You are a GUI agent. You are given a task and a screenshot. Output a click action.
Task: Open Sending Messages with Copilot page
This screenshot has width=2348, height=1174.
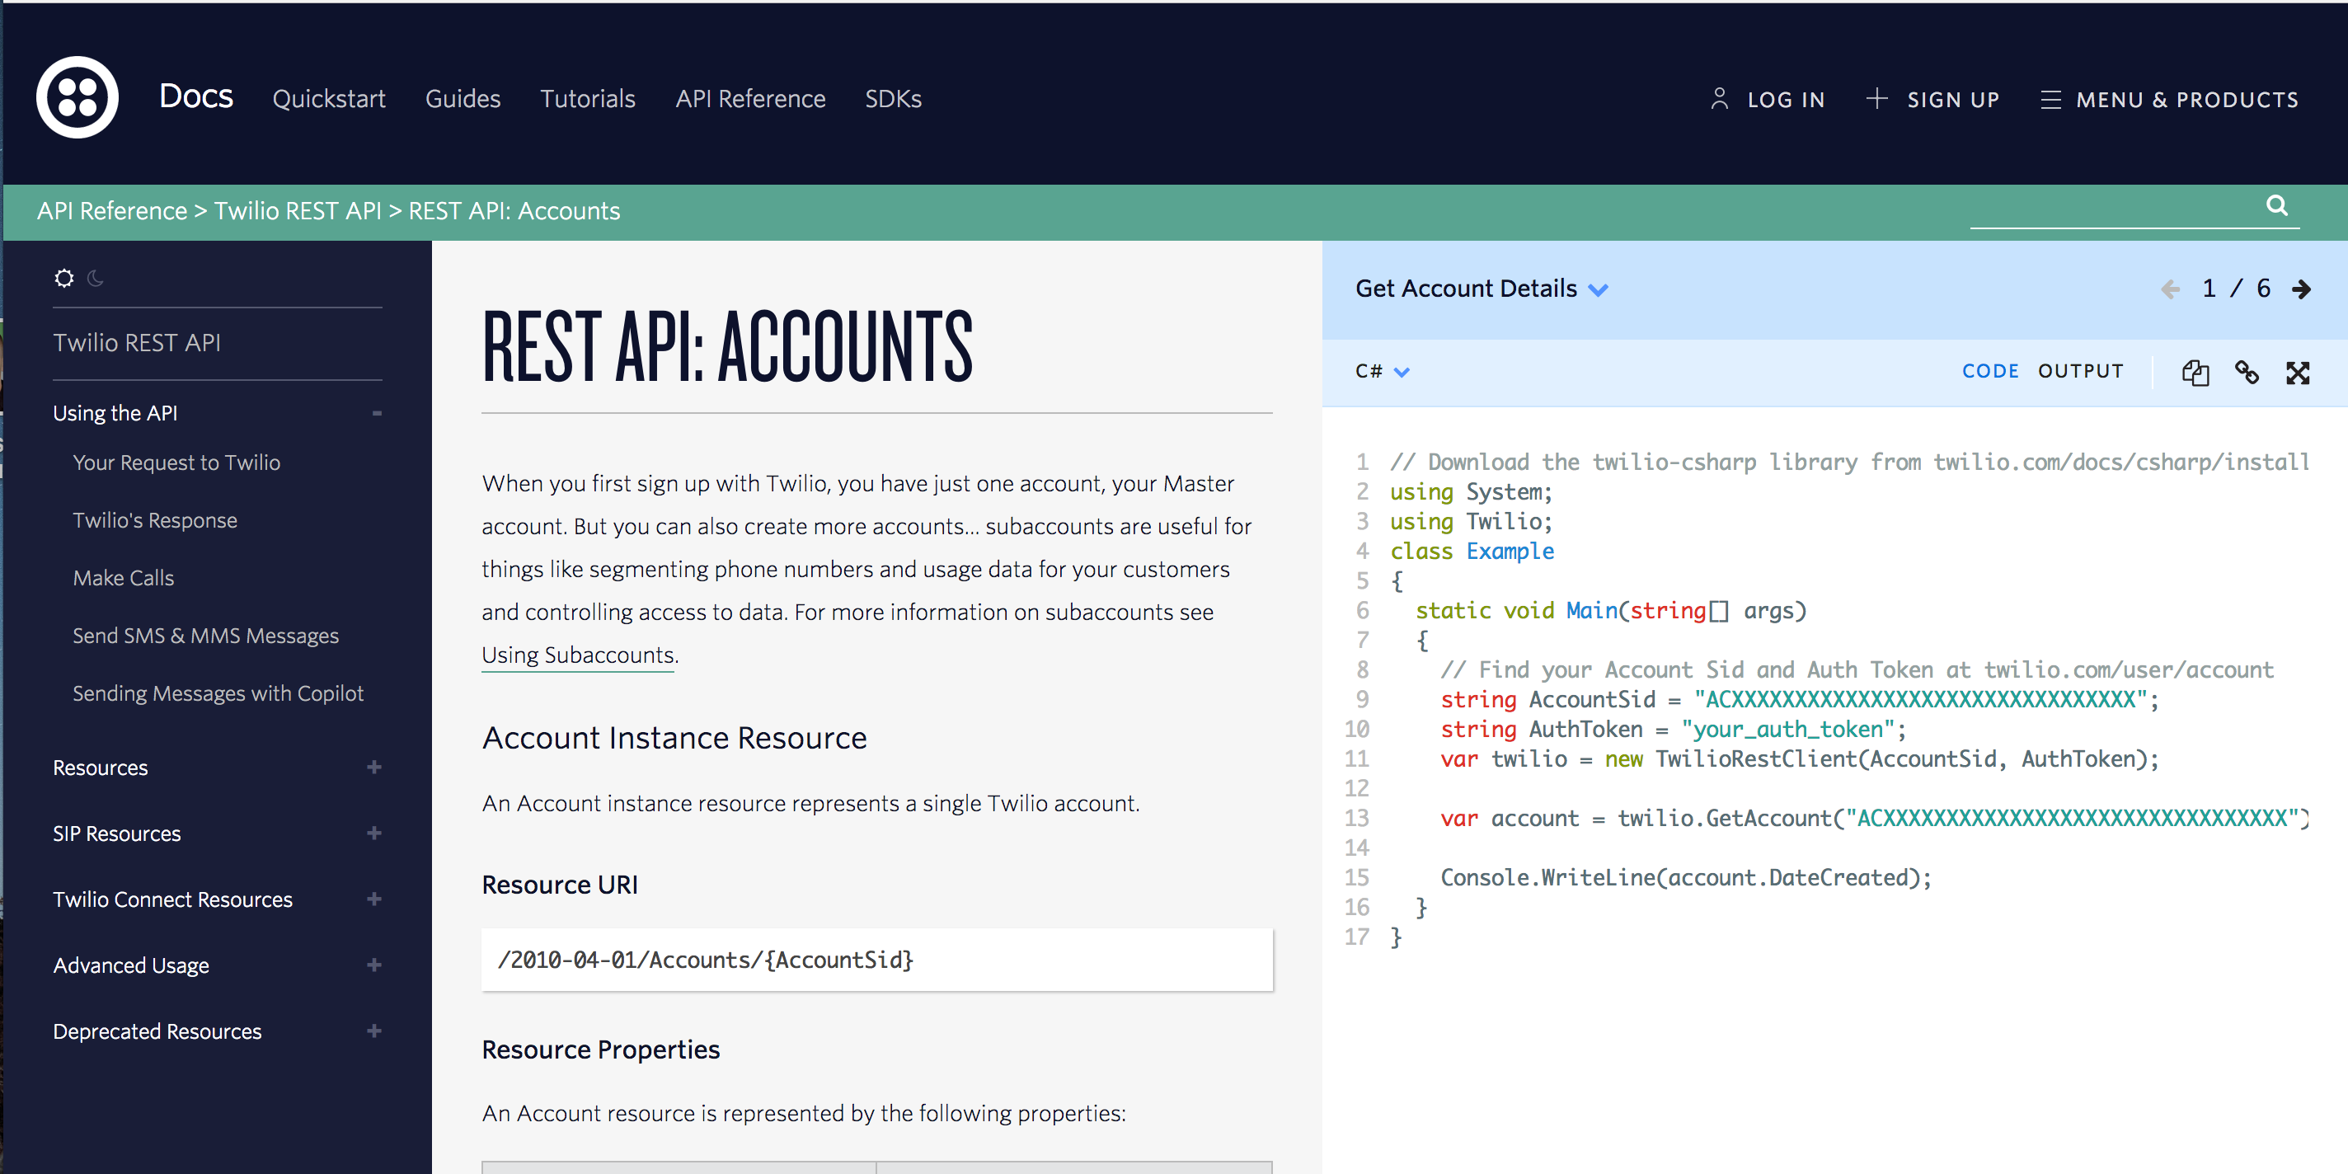[218, 693]
